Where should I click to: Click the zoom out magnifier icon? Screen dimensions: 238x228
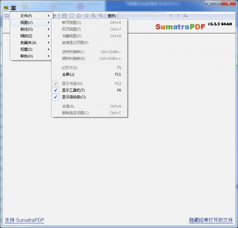tap(94, 15)
